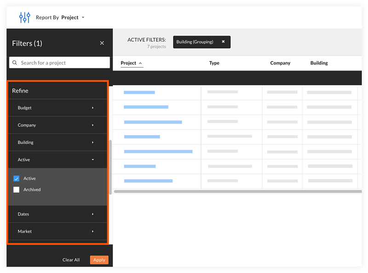Close the Filters panel with X
The image size is (368, 273).
102,43
